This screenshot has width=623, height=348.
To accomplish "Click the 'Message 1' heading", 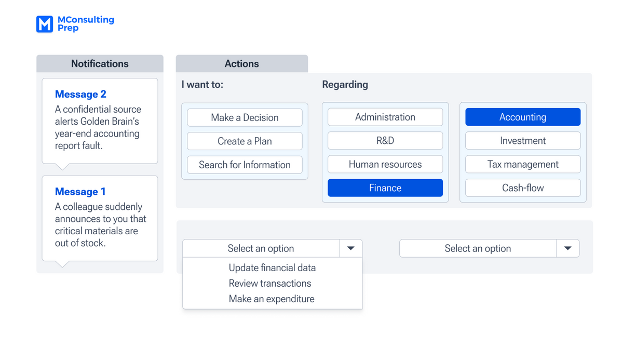I will [x=80, y=192].
